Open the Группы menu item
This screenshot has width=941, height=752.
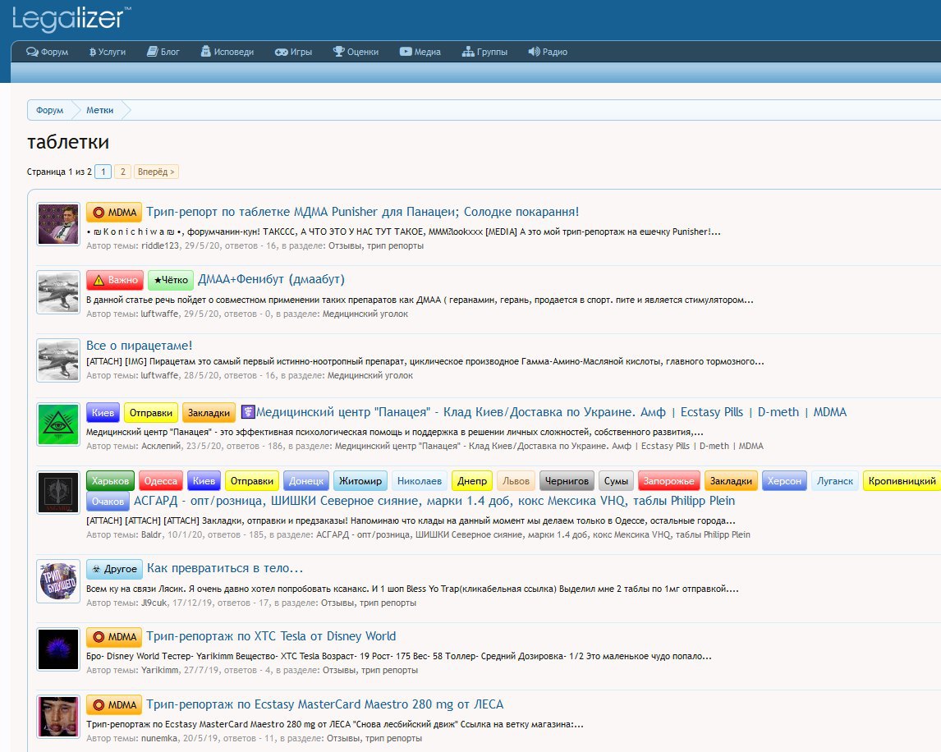tap(485, 52)
